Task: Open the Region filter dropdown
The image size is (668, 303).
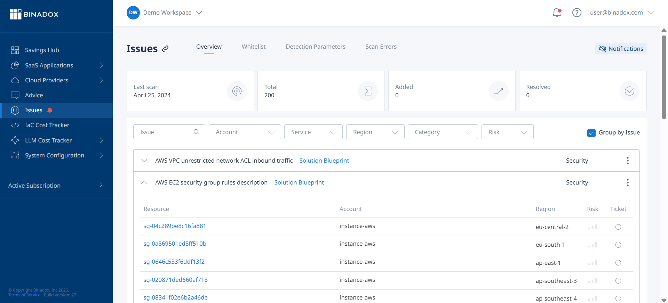Action: (375, 132)
